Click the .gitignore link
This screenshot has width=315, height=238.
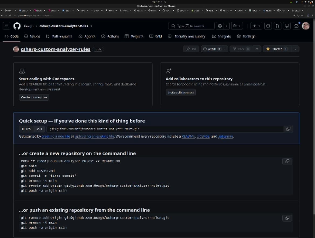[x=226, y=136]
